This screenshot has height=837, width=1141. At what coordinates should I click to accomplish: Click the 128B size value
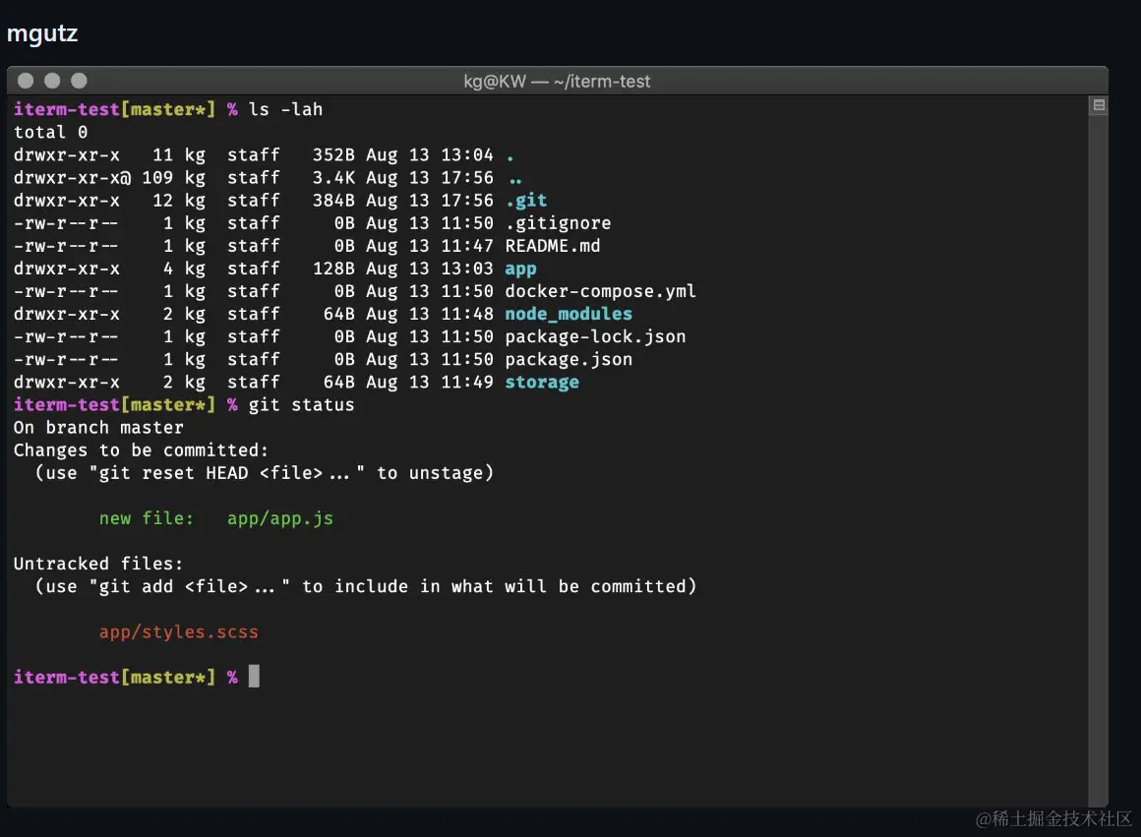tap(334, 269)
